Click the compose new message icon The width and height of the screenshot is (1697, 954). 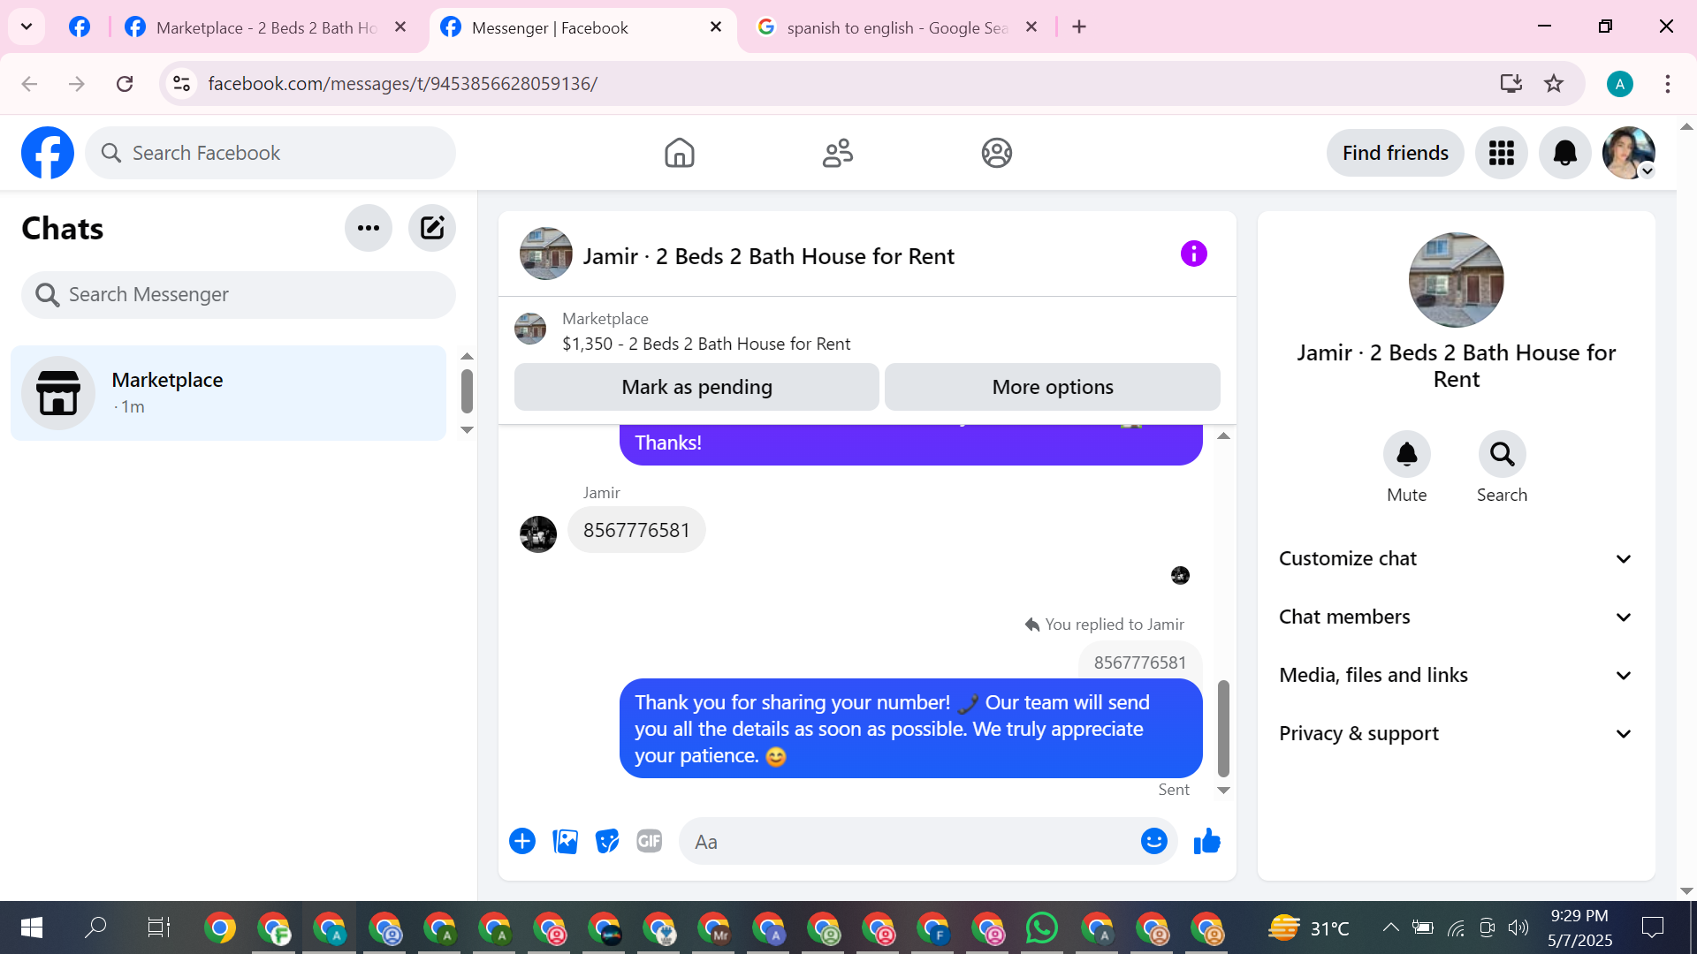[432, 228]
